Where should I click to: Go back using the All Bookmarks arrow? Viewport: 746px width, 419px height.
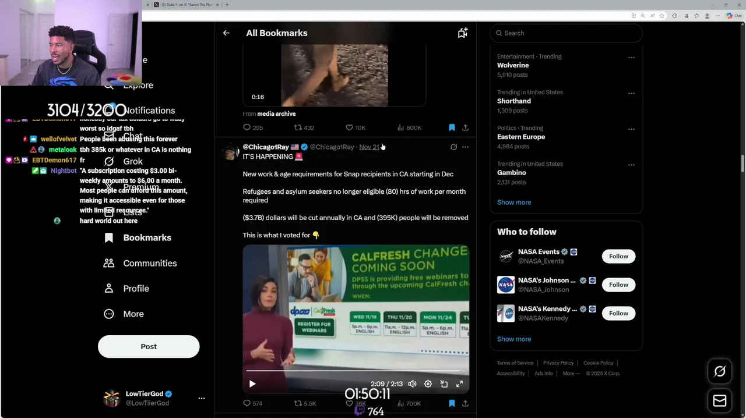226,33
